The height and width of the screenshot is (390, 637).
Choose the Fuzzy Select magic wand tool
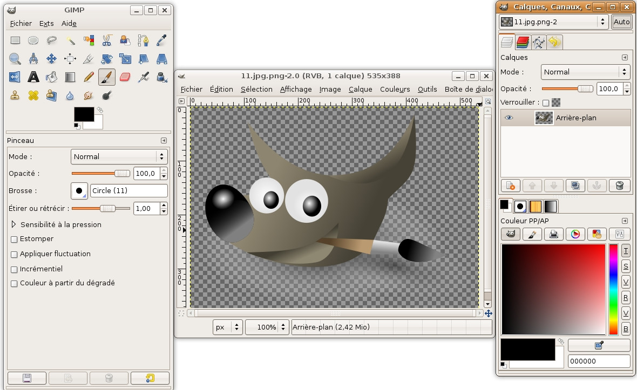70,40
